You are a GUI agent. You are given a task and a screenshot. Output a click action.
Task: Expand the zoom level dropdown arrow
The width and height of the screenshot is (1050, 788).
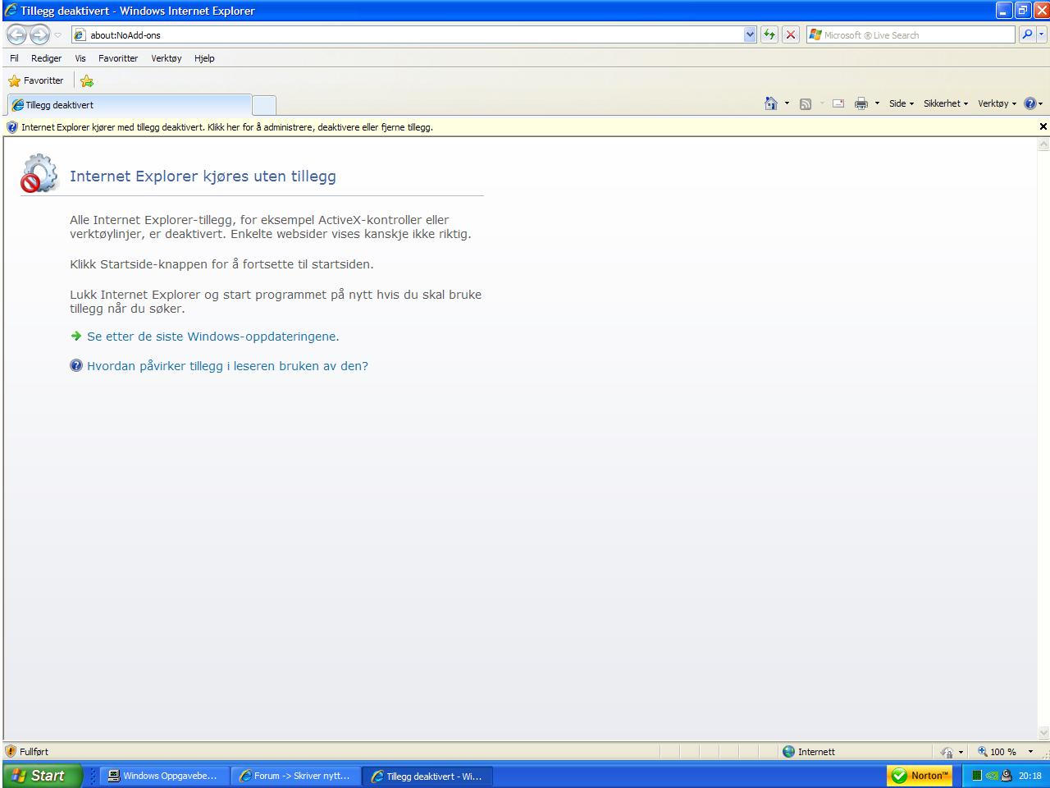tap(1030, 752)
